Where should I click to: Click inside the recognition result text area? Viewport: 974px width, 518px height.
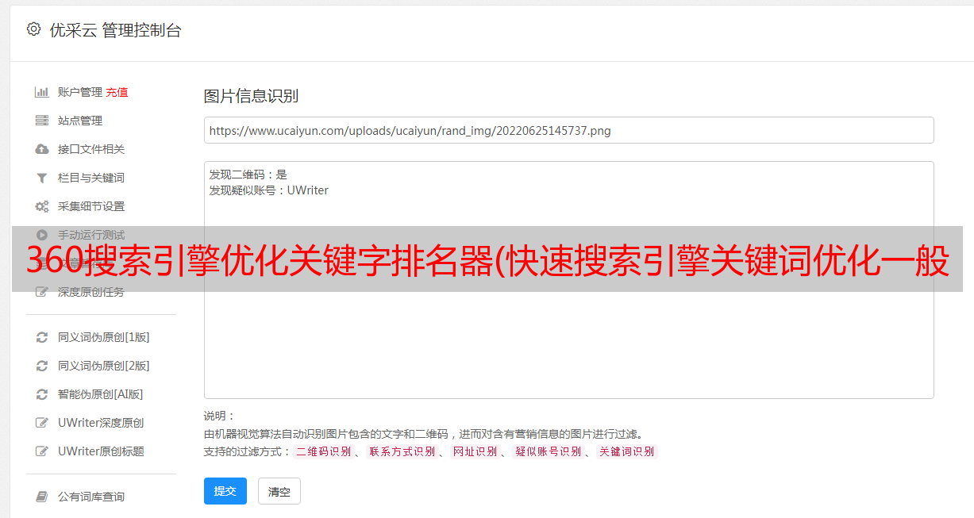[568, 279]
